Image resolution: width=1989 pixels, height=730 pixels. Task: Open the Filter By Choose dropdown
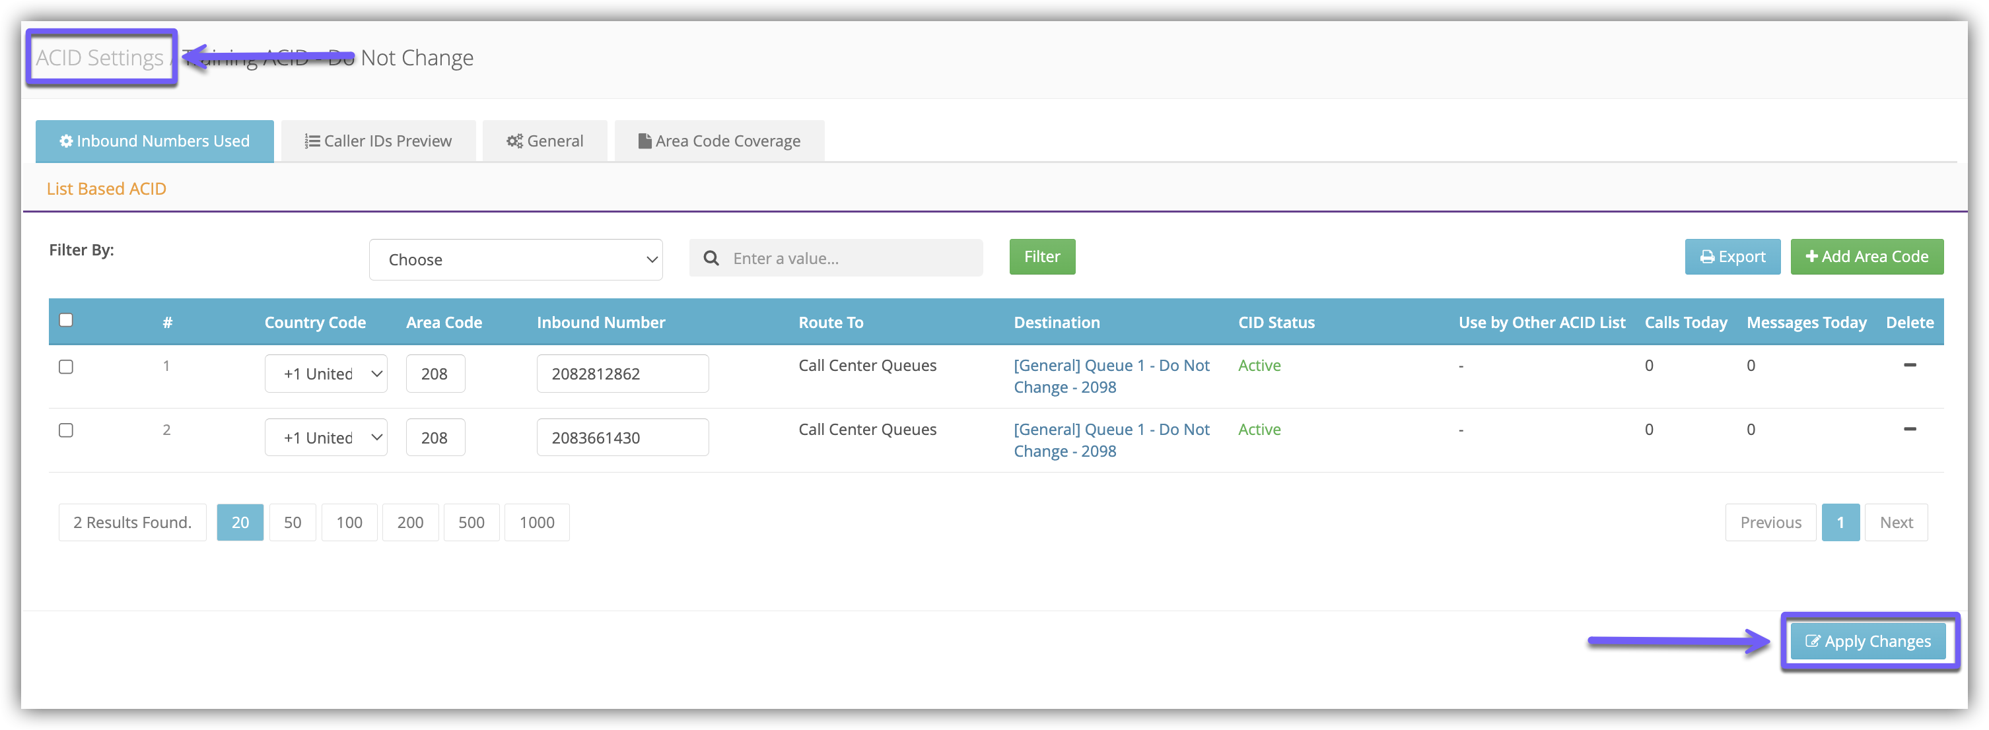point(516,260)
